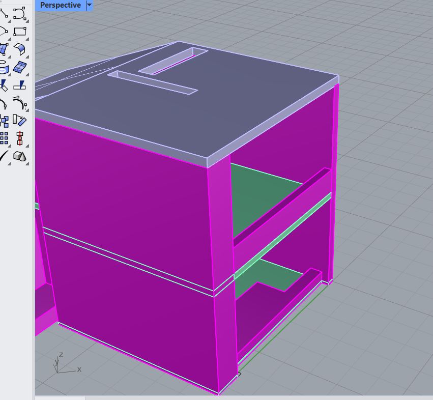Select the Polyline tool
Viewport: 433px width, 400px height.
pos(4,14)
